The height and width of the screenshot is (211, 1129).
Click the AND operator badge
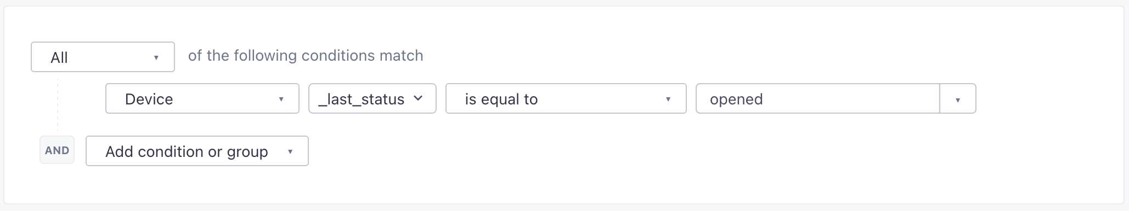click(57, 150)
